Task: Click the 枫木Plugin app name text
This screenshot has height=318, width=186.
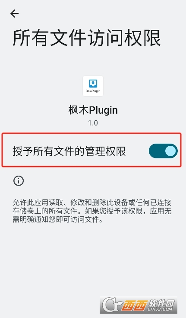Action: (x=93, y=110)
